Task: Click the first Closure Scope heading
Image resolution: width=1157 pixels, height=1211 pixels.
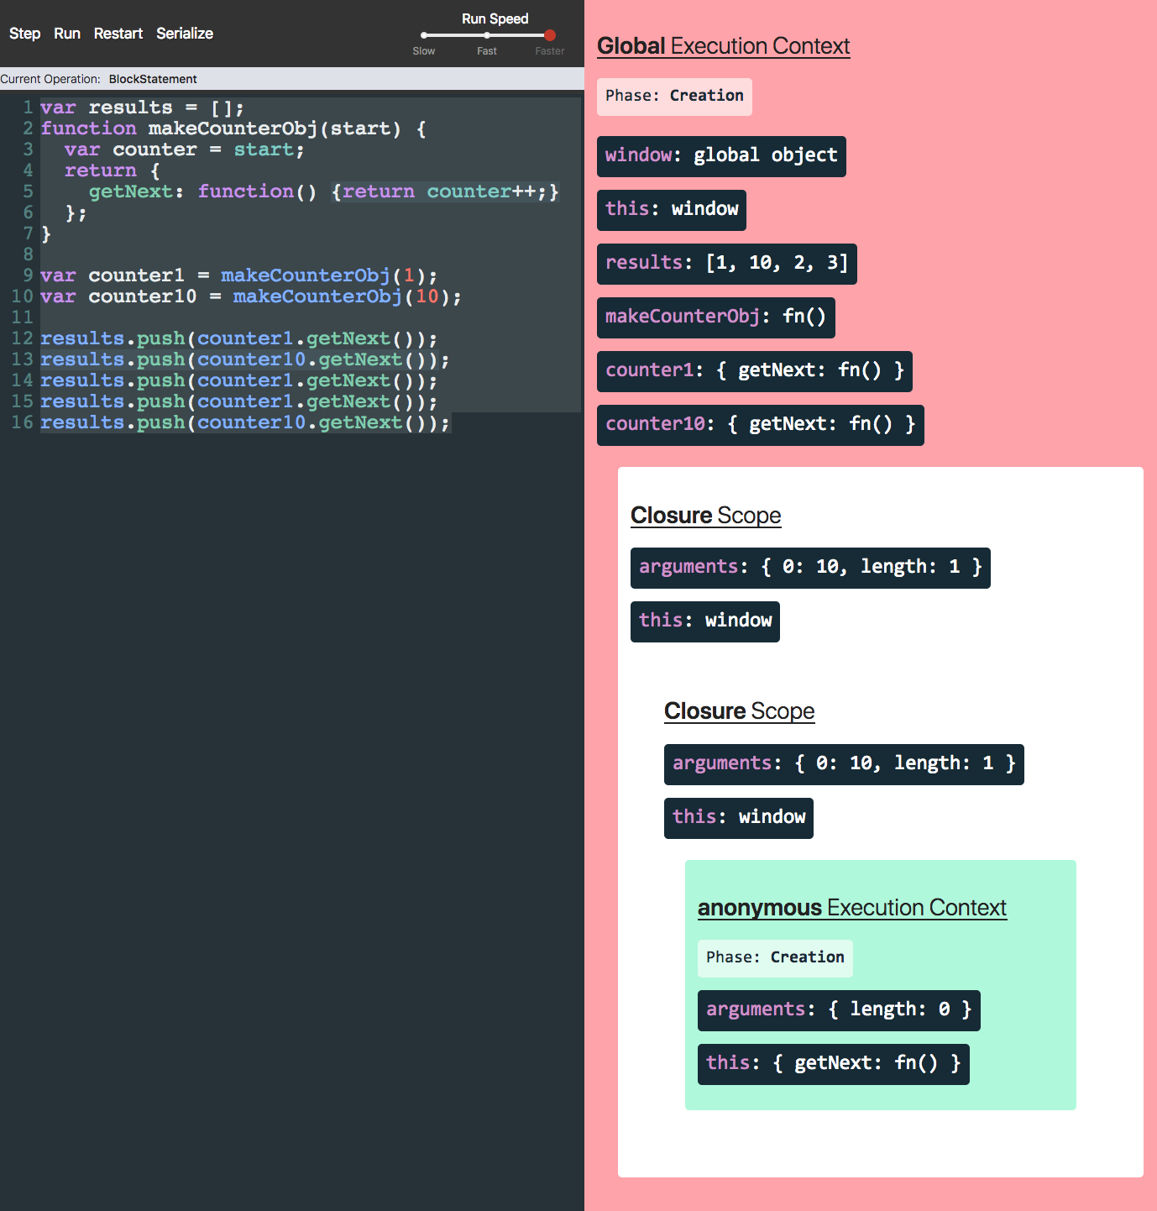Action: tap(705, 516)
